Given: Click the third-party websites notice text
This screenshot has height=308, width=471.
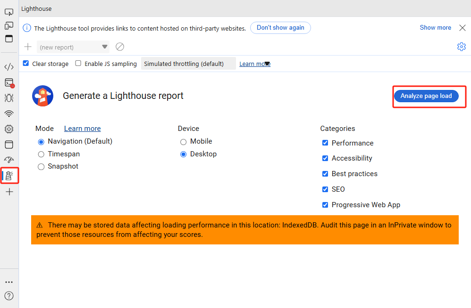Looking at the screenshot, I should 140,28.
